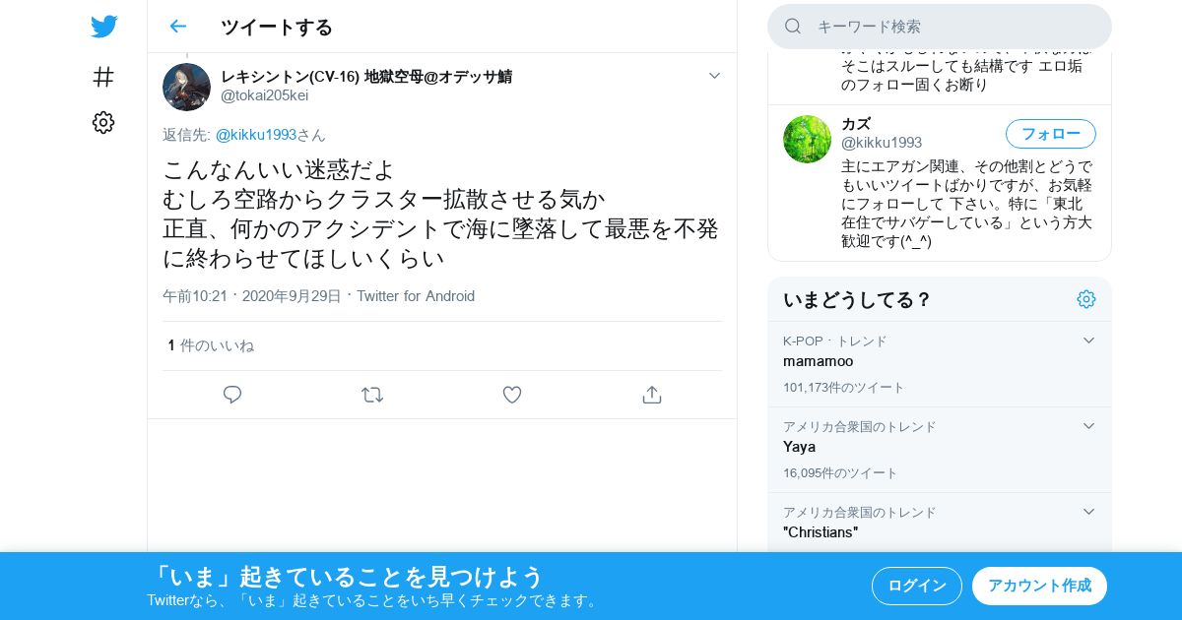View the 1 件のいいね likes list

click(x=211, y=345)
